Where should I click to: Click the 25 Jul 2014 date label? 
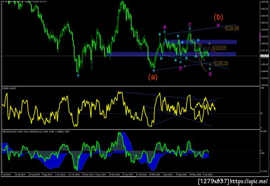[20, 175]
